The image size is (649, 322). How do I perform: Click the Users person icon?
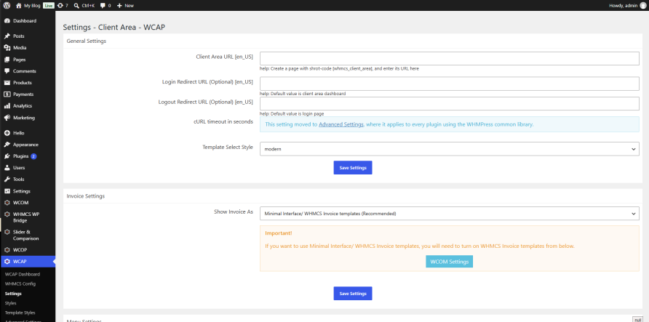(7, 168)
